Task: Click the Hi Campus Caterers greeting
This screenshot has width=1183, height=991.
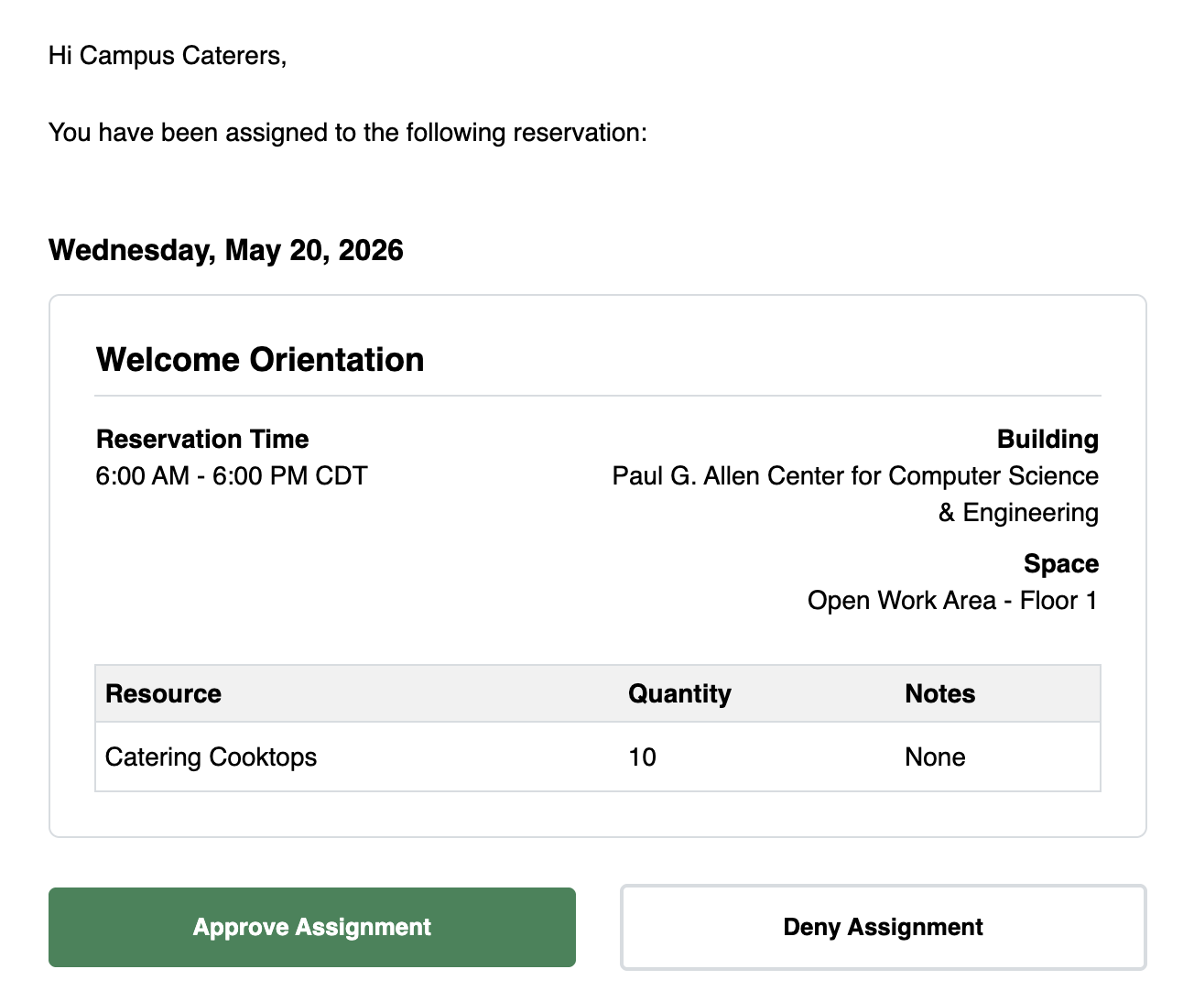Action: pos(168,56)
